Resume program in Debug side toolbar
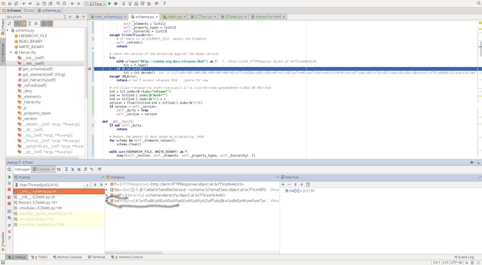Viewport: 482px width, 265px height. point(9,177)
